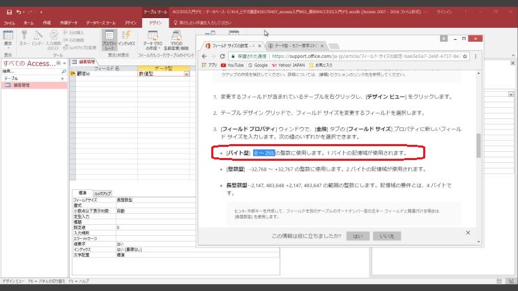Click the 顧客id field name cell
518x291 pixels.
107,74
